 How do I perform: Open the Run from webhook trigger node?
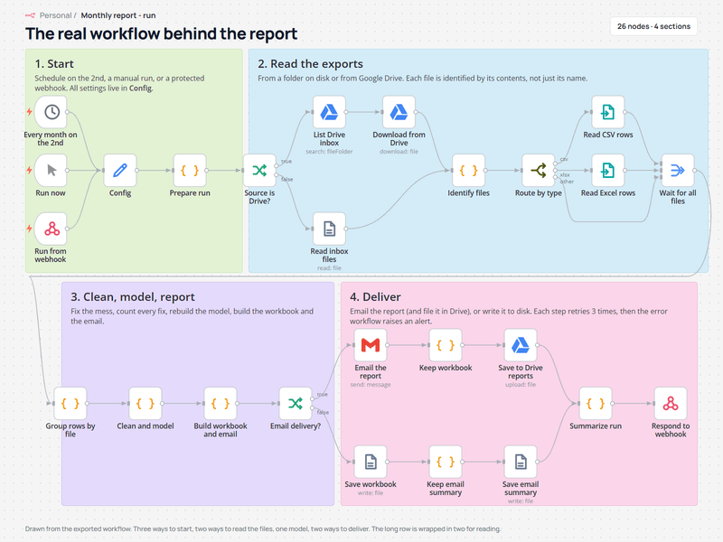coord(51,229)
